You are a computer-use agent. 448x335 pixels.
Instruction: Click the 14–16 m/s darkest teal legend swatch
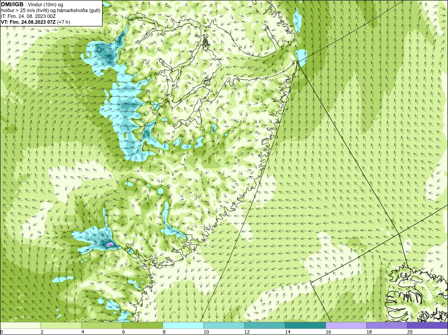click(x=305, y=325)
